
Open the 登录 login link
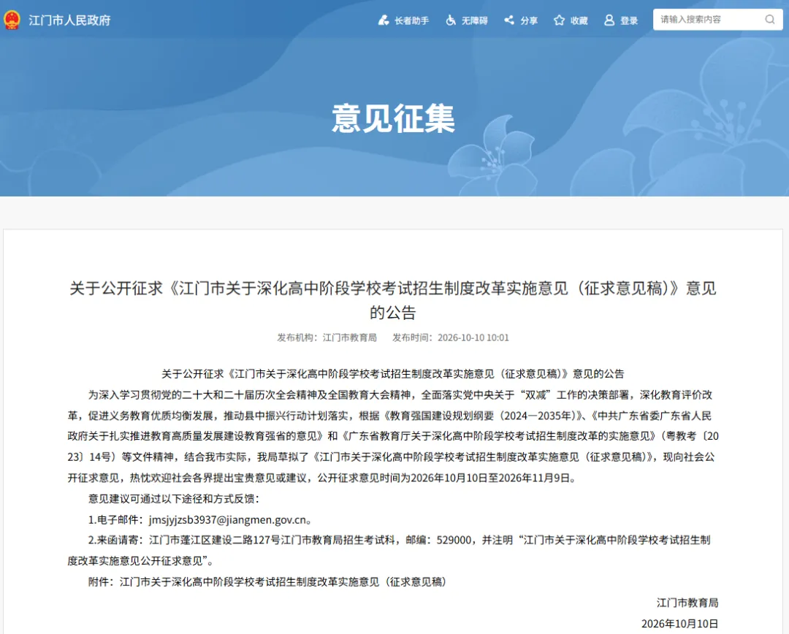pyautogui.click(x=629, y=20)
